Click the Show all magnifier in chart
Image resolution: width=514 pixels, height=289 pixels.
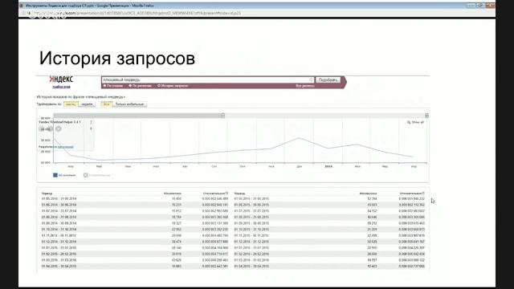click(x=415, y=122)
